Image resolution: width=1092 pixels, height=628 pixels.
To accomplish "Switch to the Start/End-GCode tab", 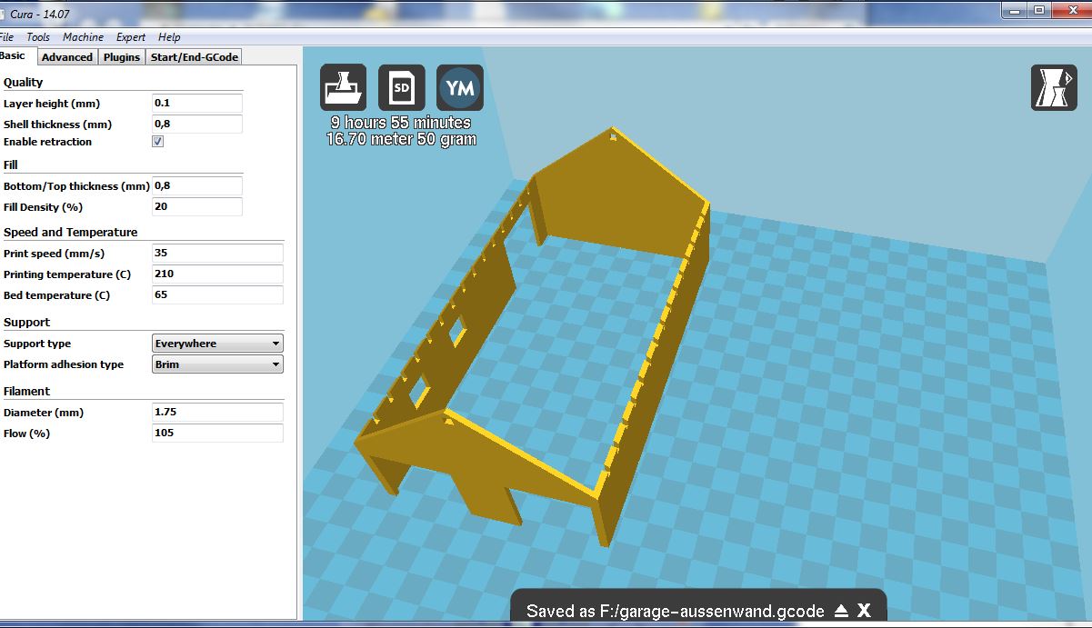I will point(195,57).
